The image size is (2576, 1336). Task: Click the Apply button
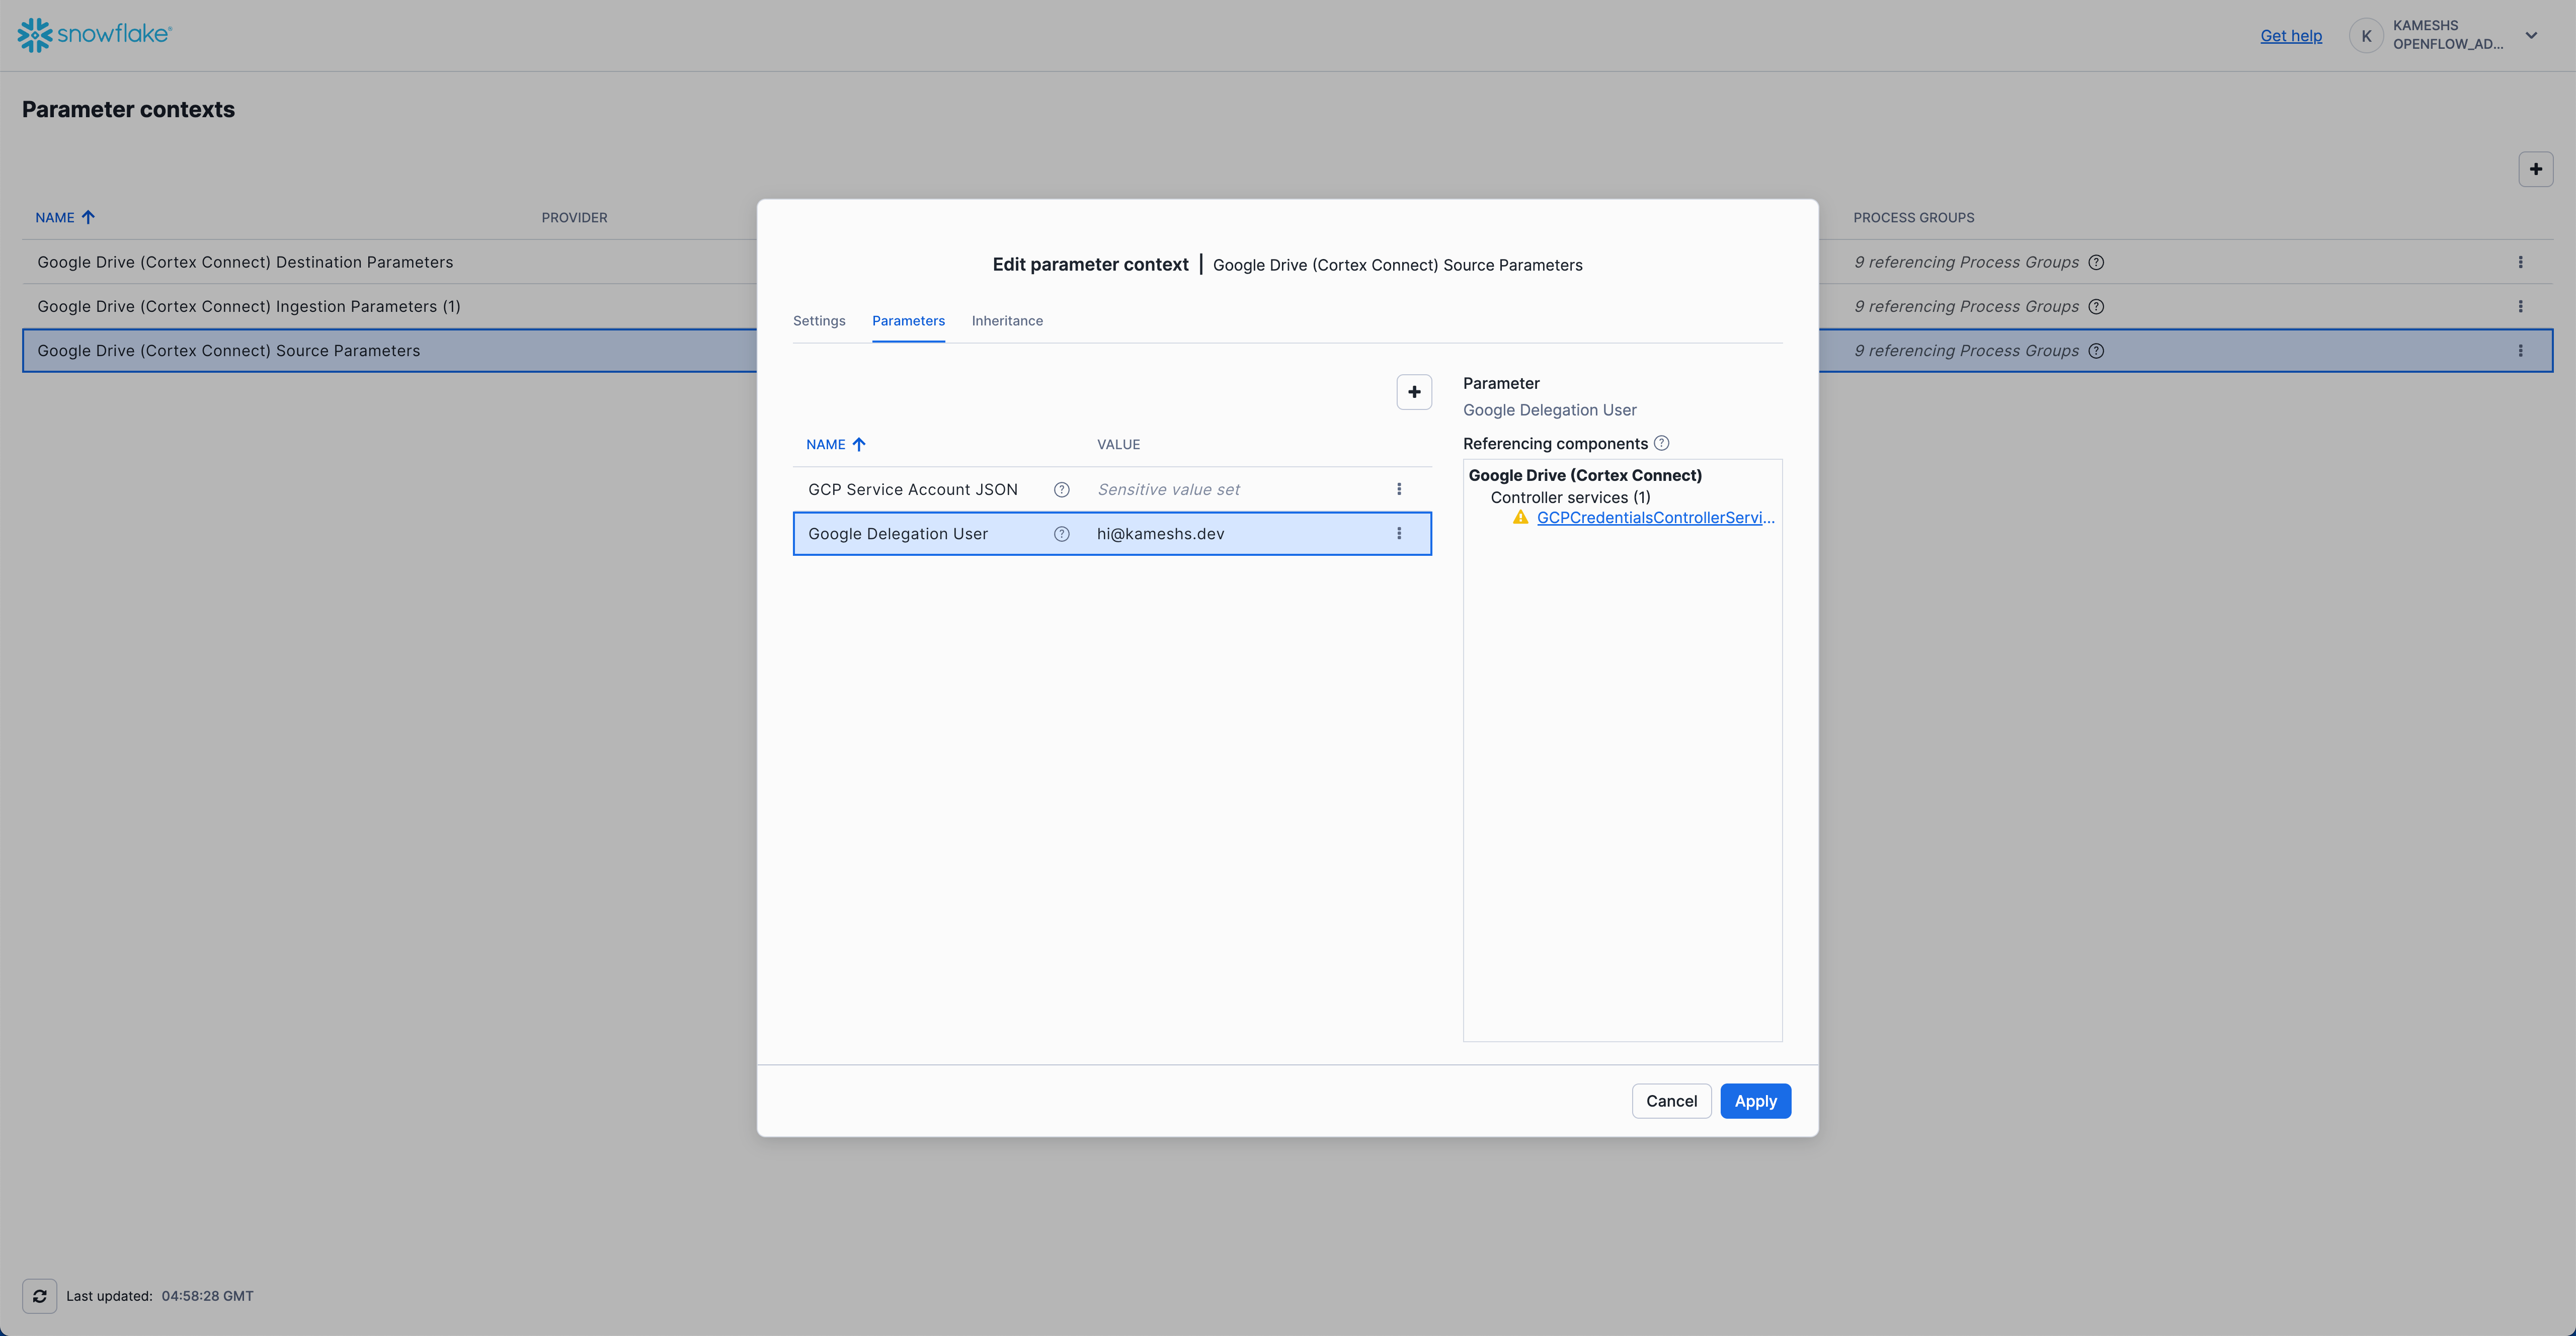tap(1755, 1101)
